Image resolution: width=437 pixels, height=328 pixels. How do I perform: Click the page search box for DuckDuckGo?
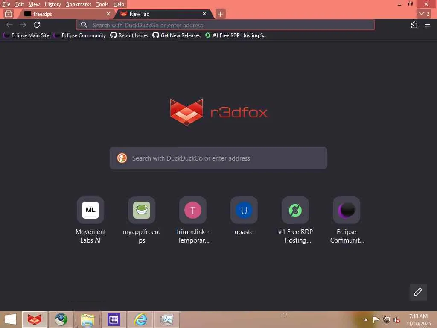(x=218, y=158)
